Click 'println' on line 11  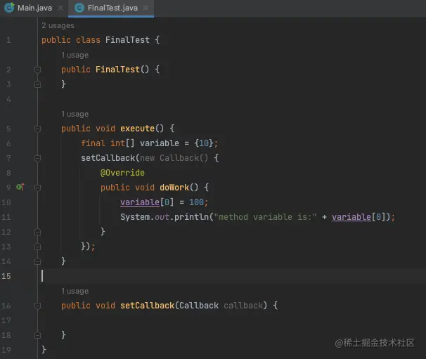pos(191,217)
